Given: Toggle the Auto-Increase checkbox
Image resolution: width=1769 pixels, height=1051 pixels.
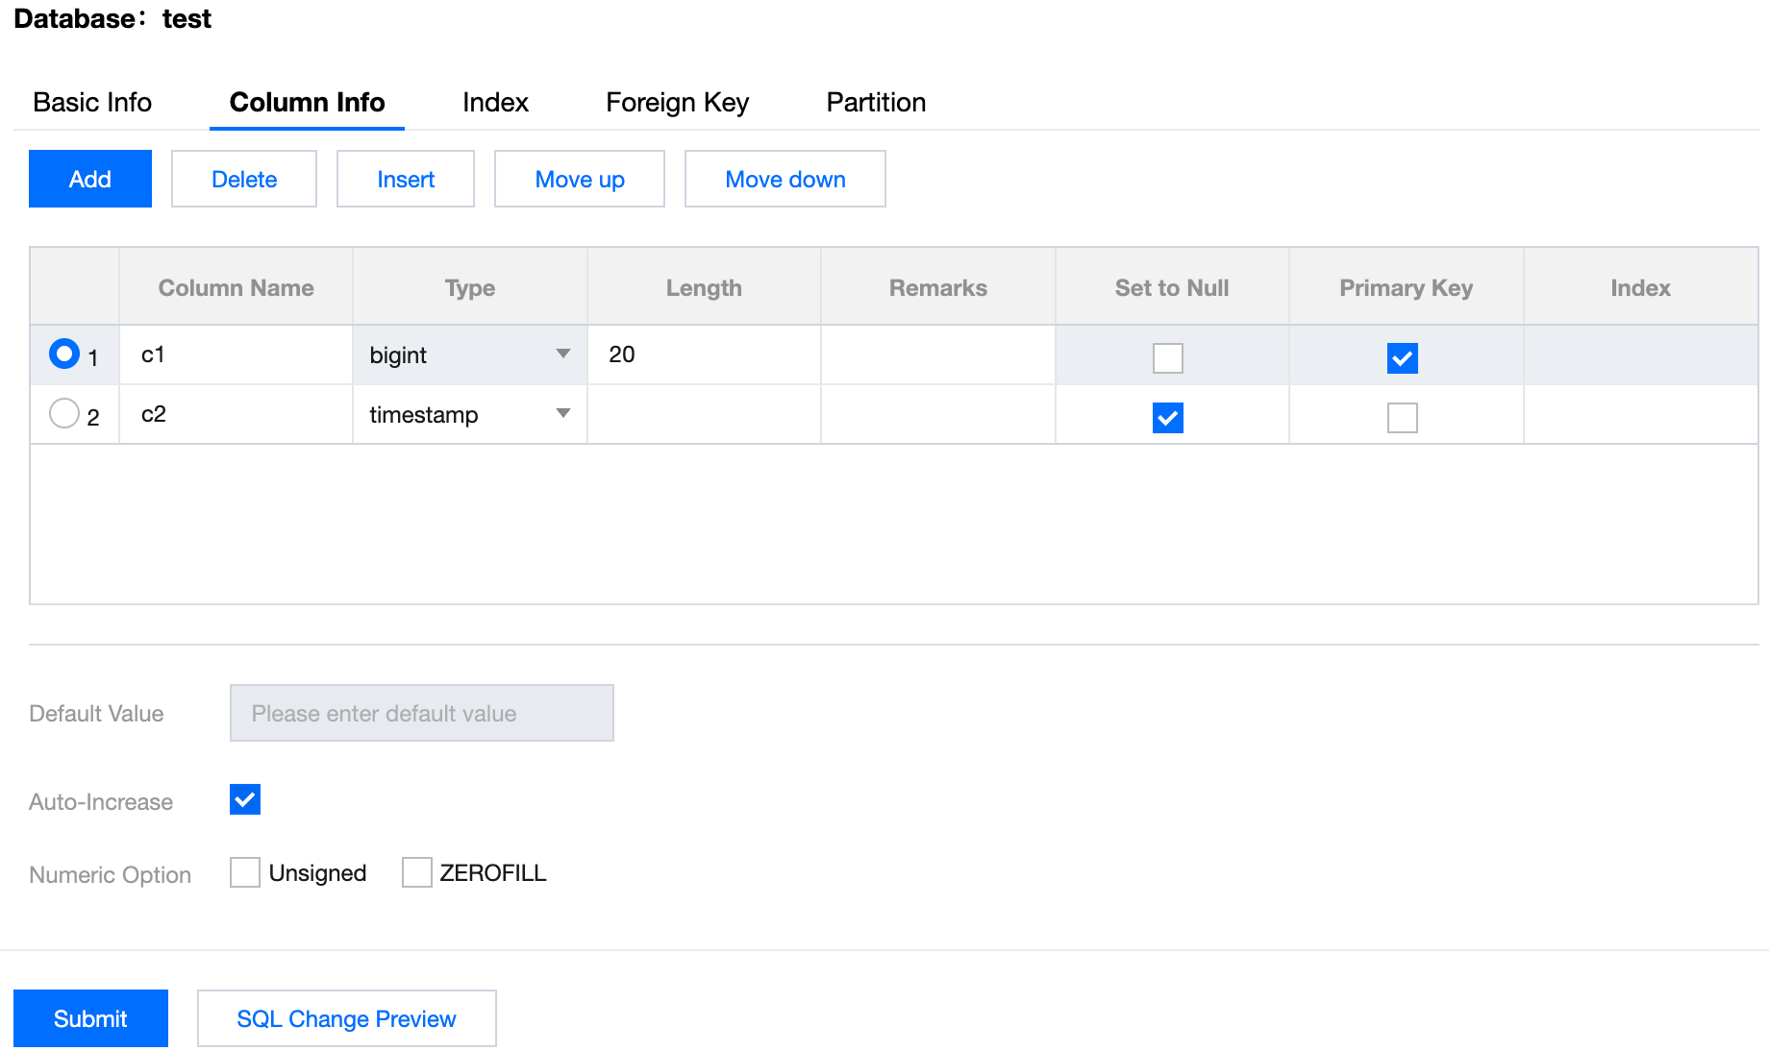Looking at the screenshot, I should tap(245, 799).
